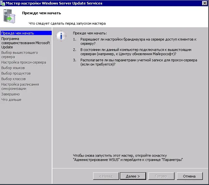This screenshot has height=185, width=209.
Task: Select the Выбор языков step
Action: (13, 68)
